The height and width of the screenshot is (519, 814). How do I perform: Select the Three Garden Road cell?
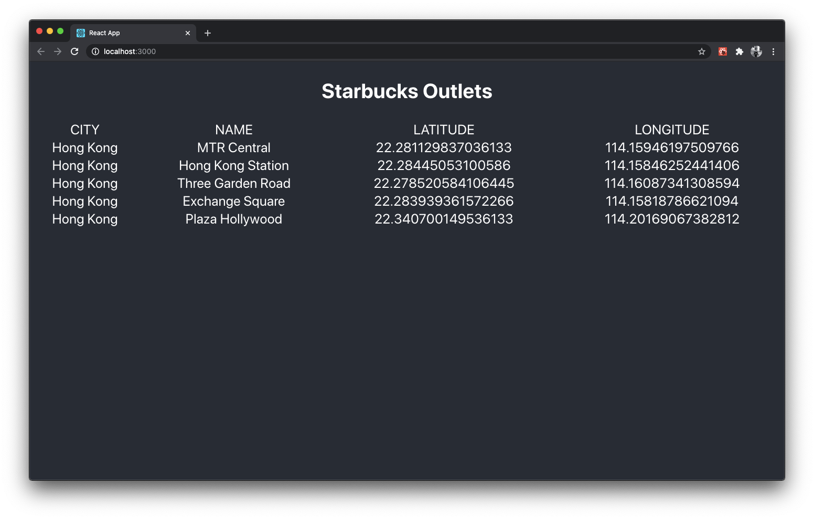(234, 183)
